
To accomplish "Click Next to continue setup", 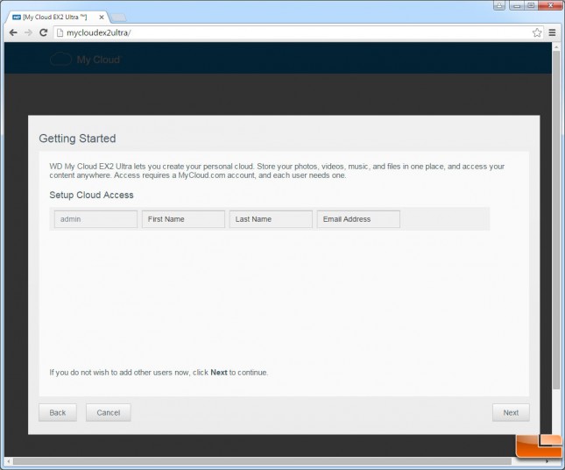I will 511,412.
